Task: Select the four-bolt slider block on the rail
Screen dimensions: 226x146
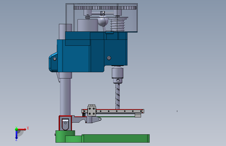Action: [92, 111]
